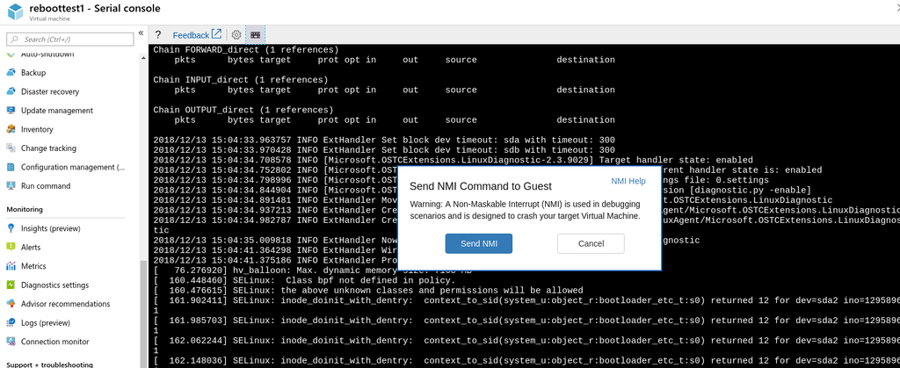
Task: Collapse the sidebar with double chevron
Action: tap(141, 33)
